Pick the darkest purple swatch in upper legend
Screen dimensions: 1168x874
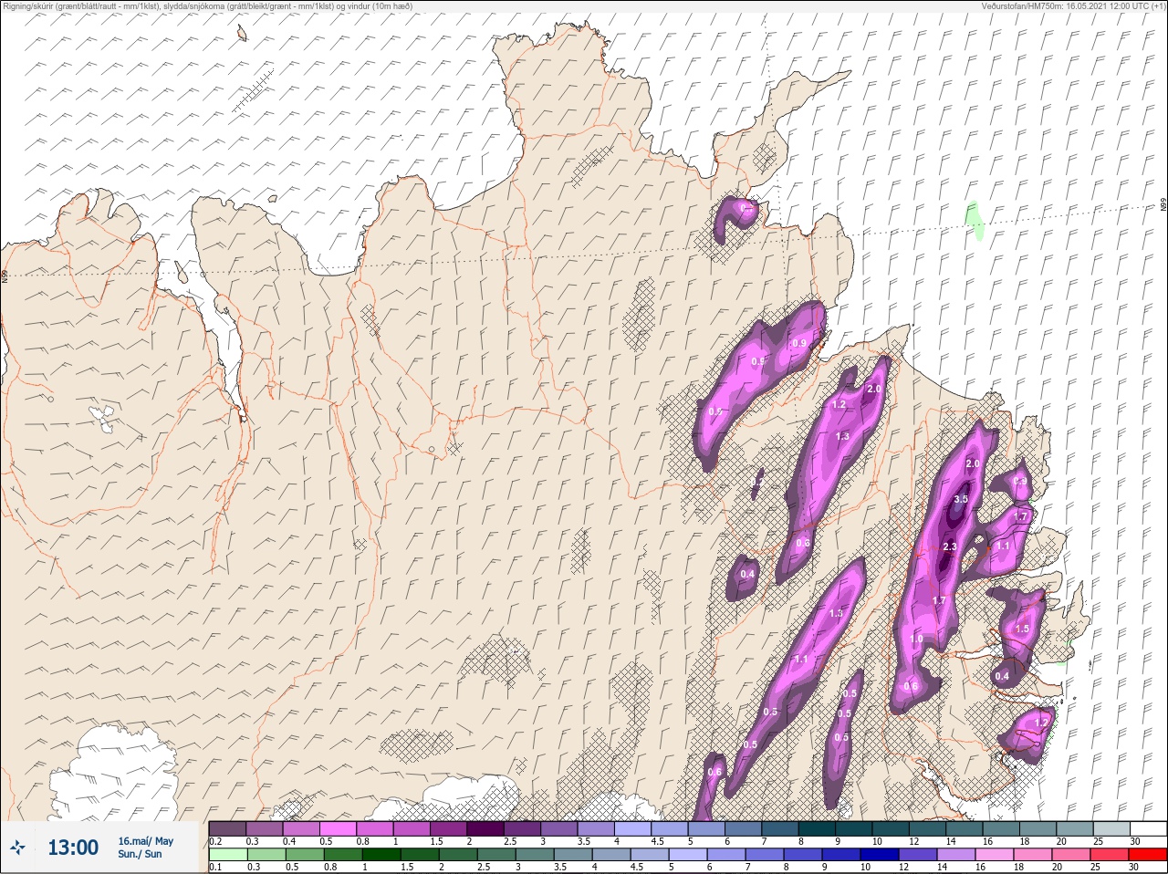click(x=486, y=828)
